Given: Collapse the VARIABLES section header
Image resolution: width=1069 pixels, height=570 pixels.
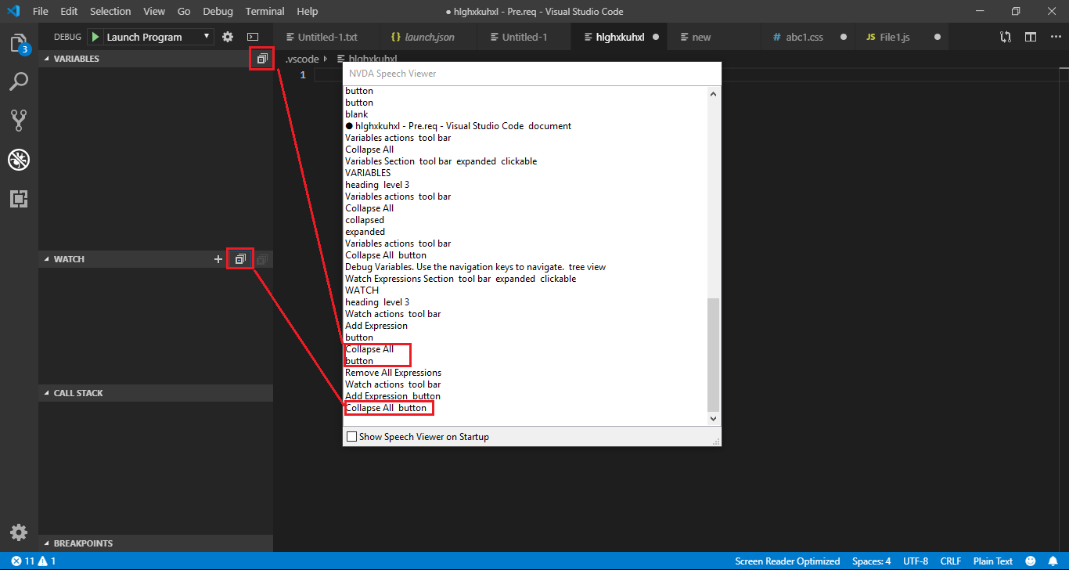Looking at the screenshot, I should [x=74, y=58].
